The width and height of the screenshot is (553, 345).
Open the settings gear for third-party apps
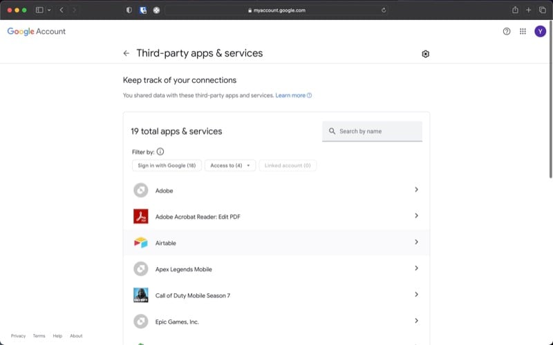425,54
